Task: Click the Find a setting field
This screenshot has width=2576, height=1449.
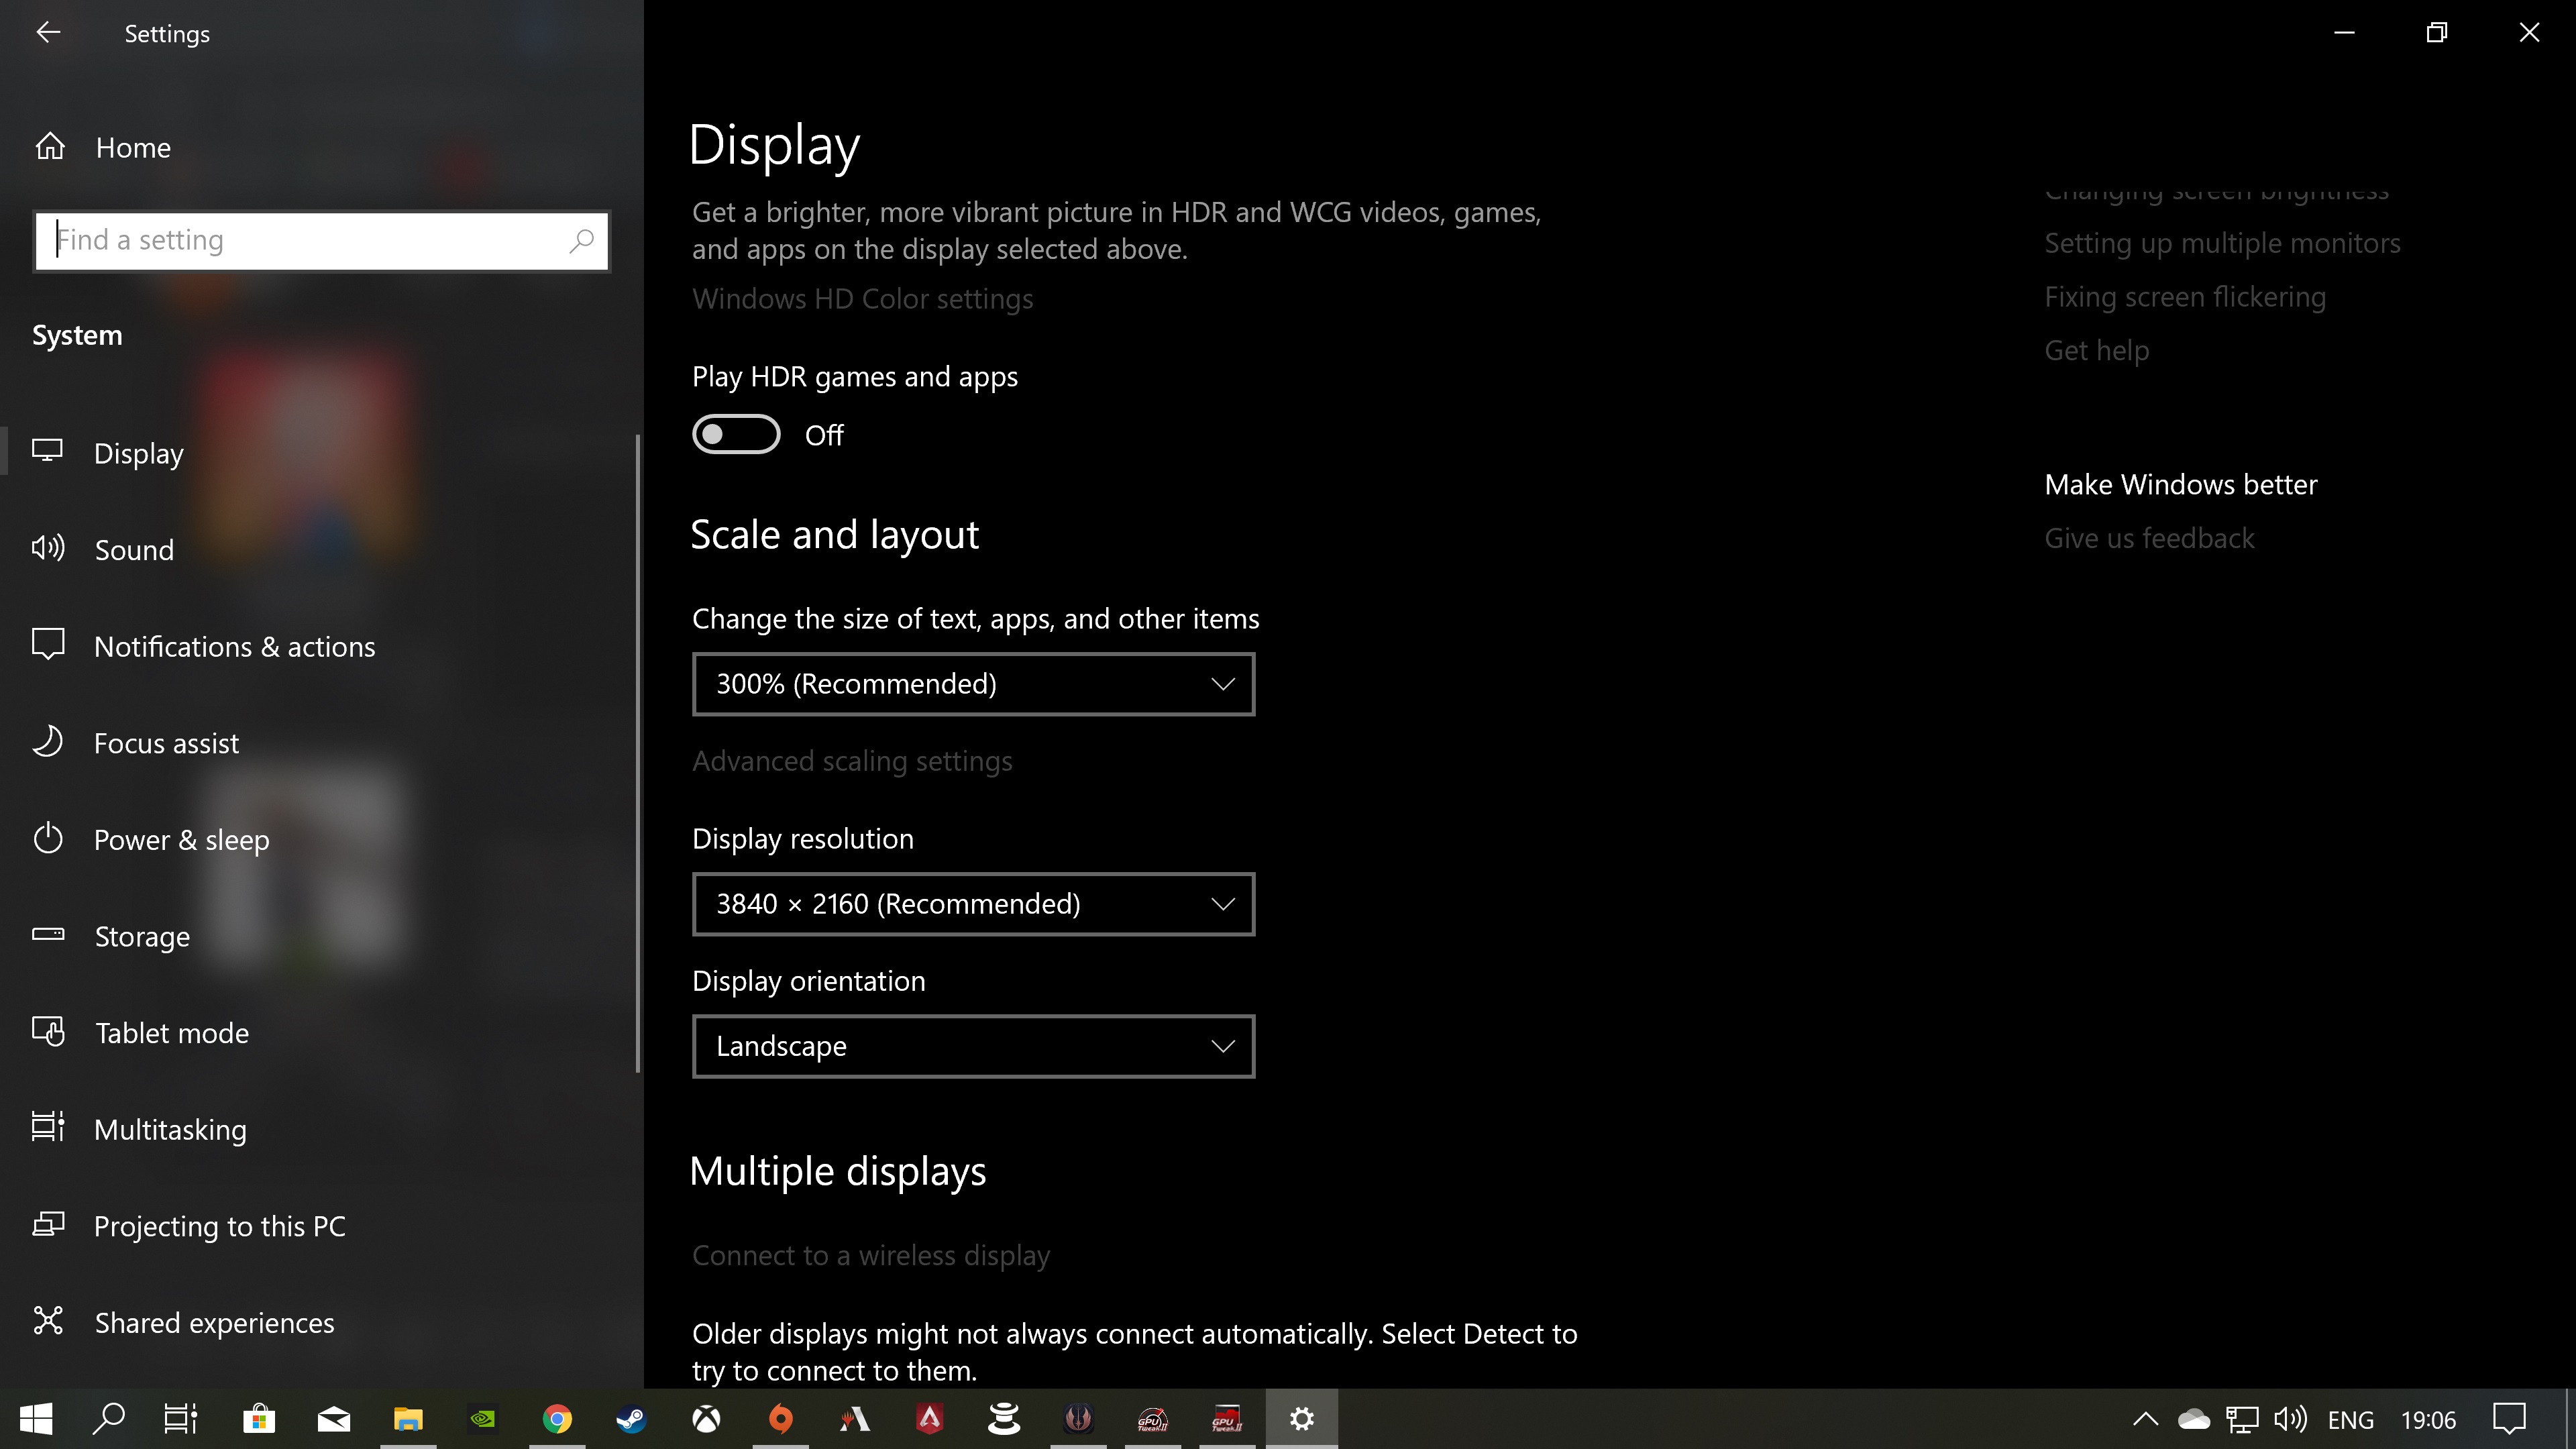Action: click(x=300, y=240)
